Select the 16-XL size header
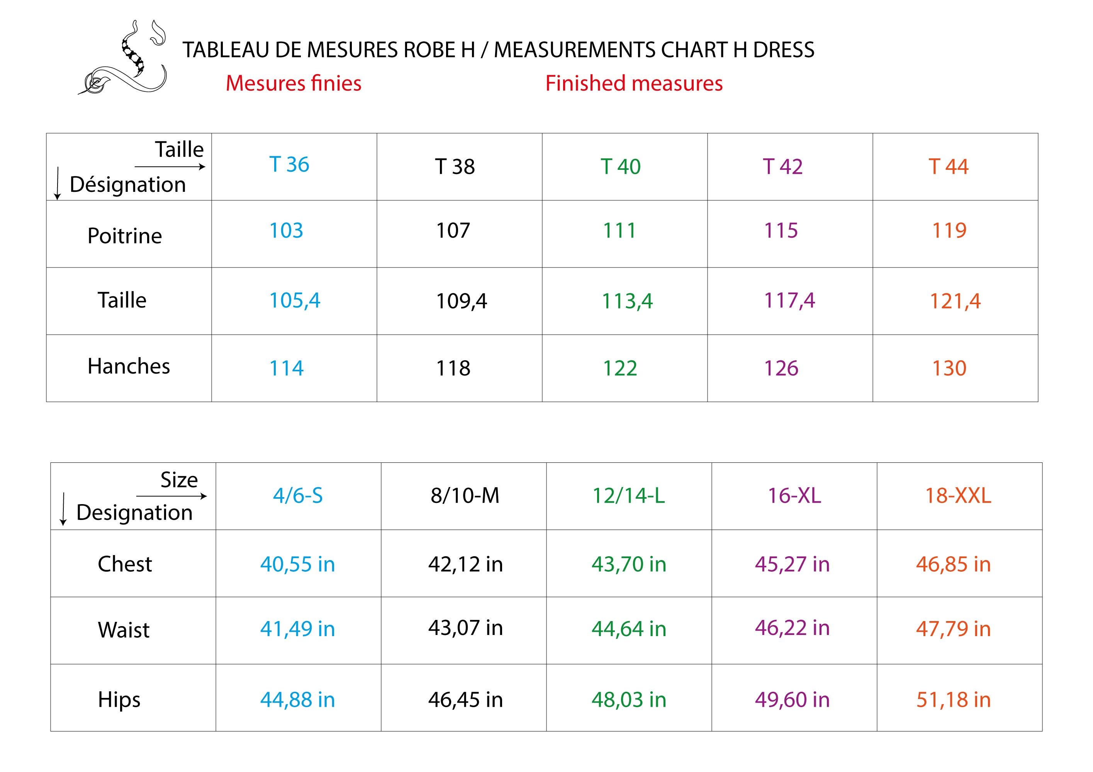 (794, 496)
